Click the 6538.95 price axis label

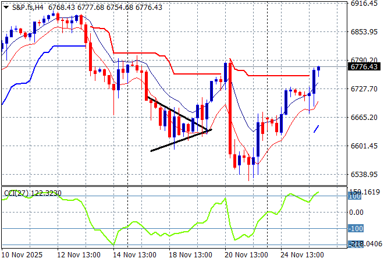point(364,174)
